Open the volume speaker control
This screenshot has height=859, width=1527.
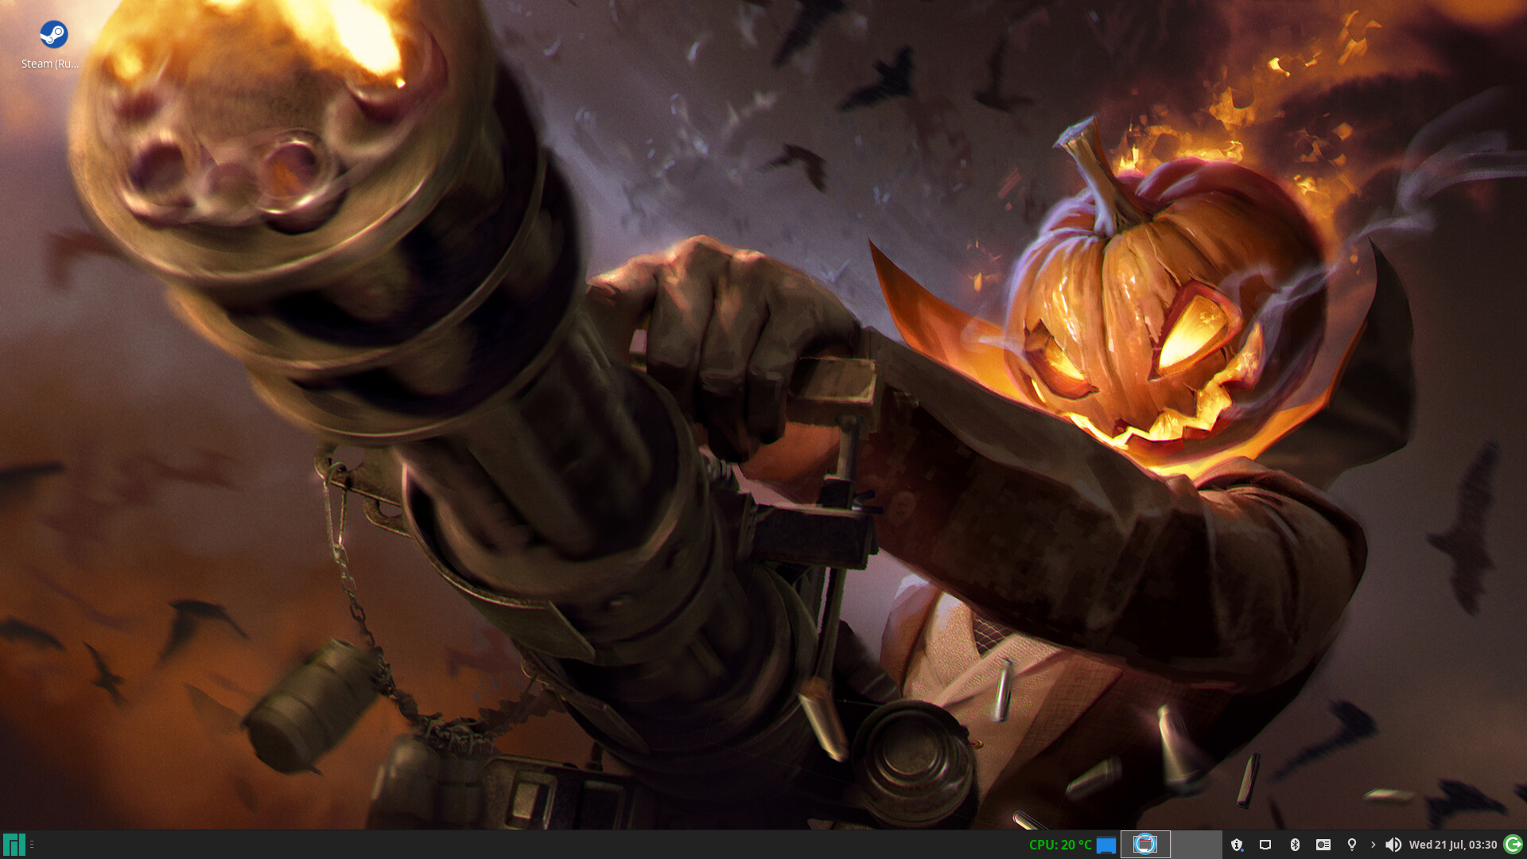1393,845
